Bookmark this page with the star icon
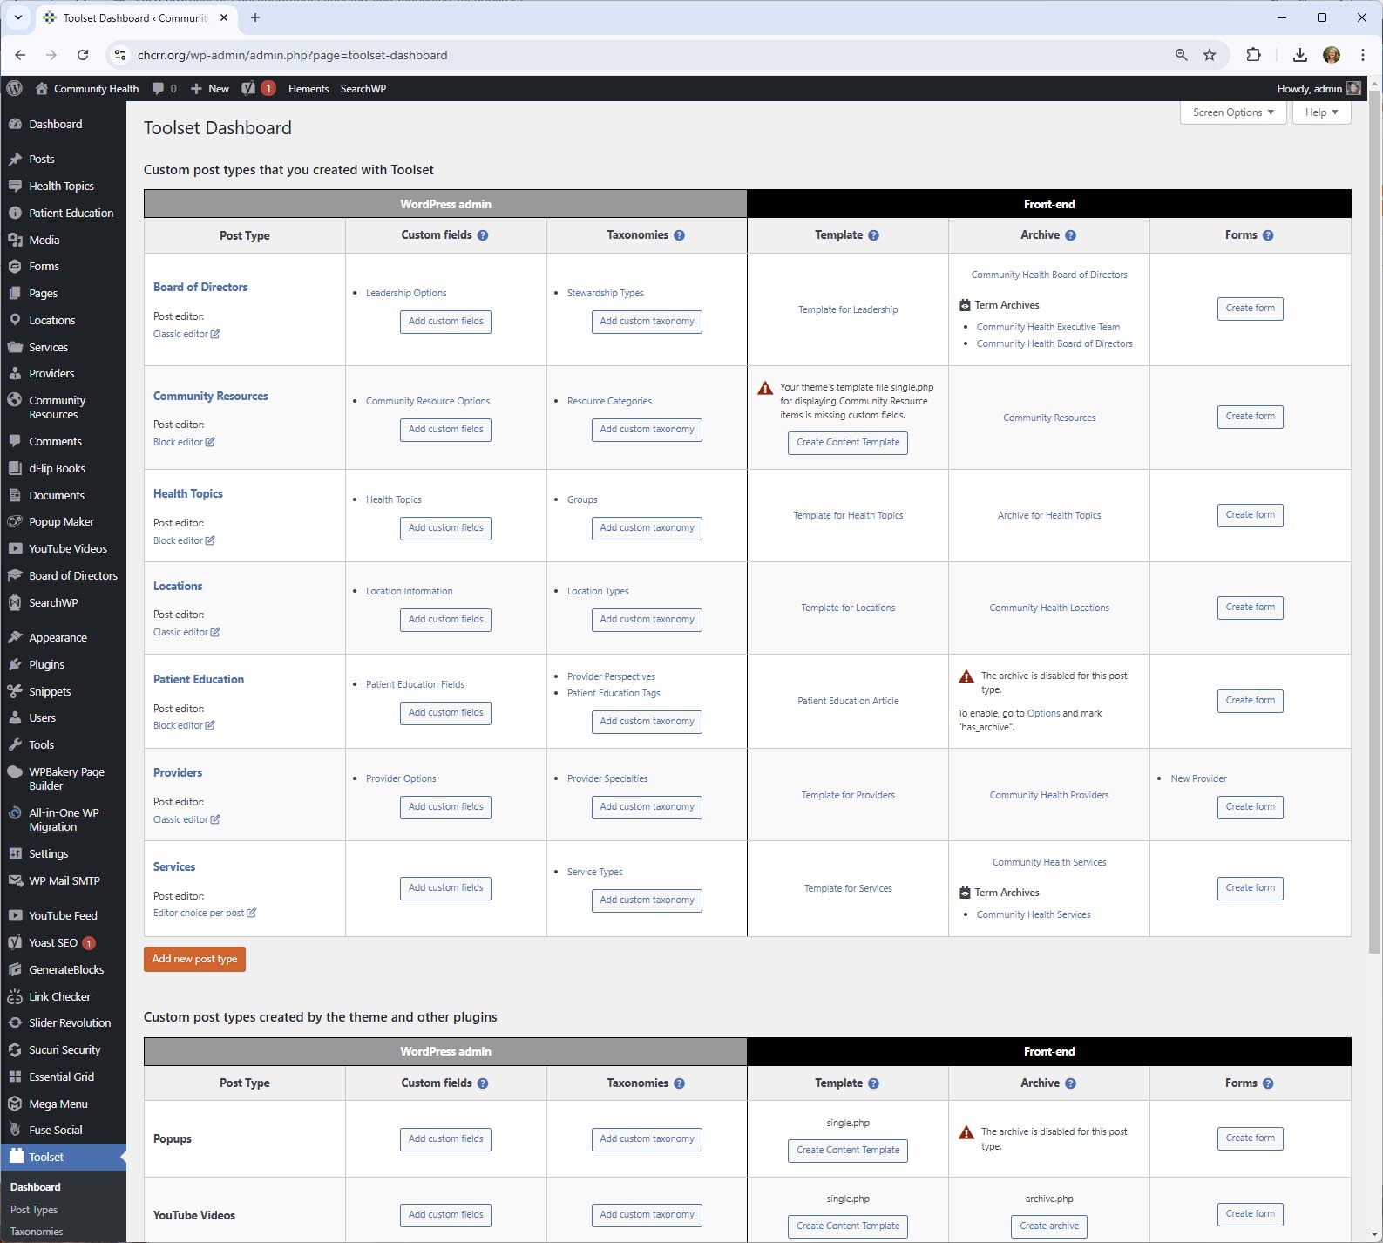Viewport: 1383px width, 1243px height. [x=1210, y=55]
